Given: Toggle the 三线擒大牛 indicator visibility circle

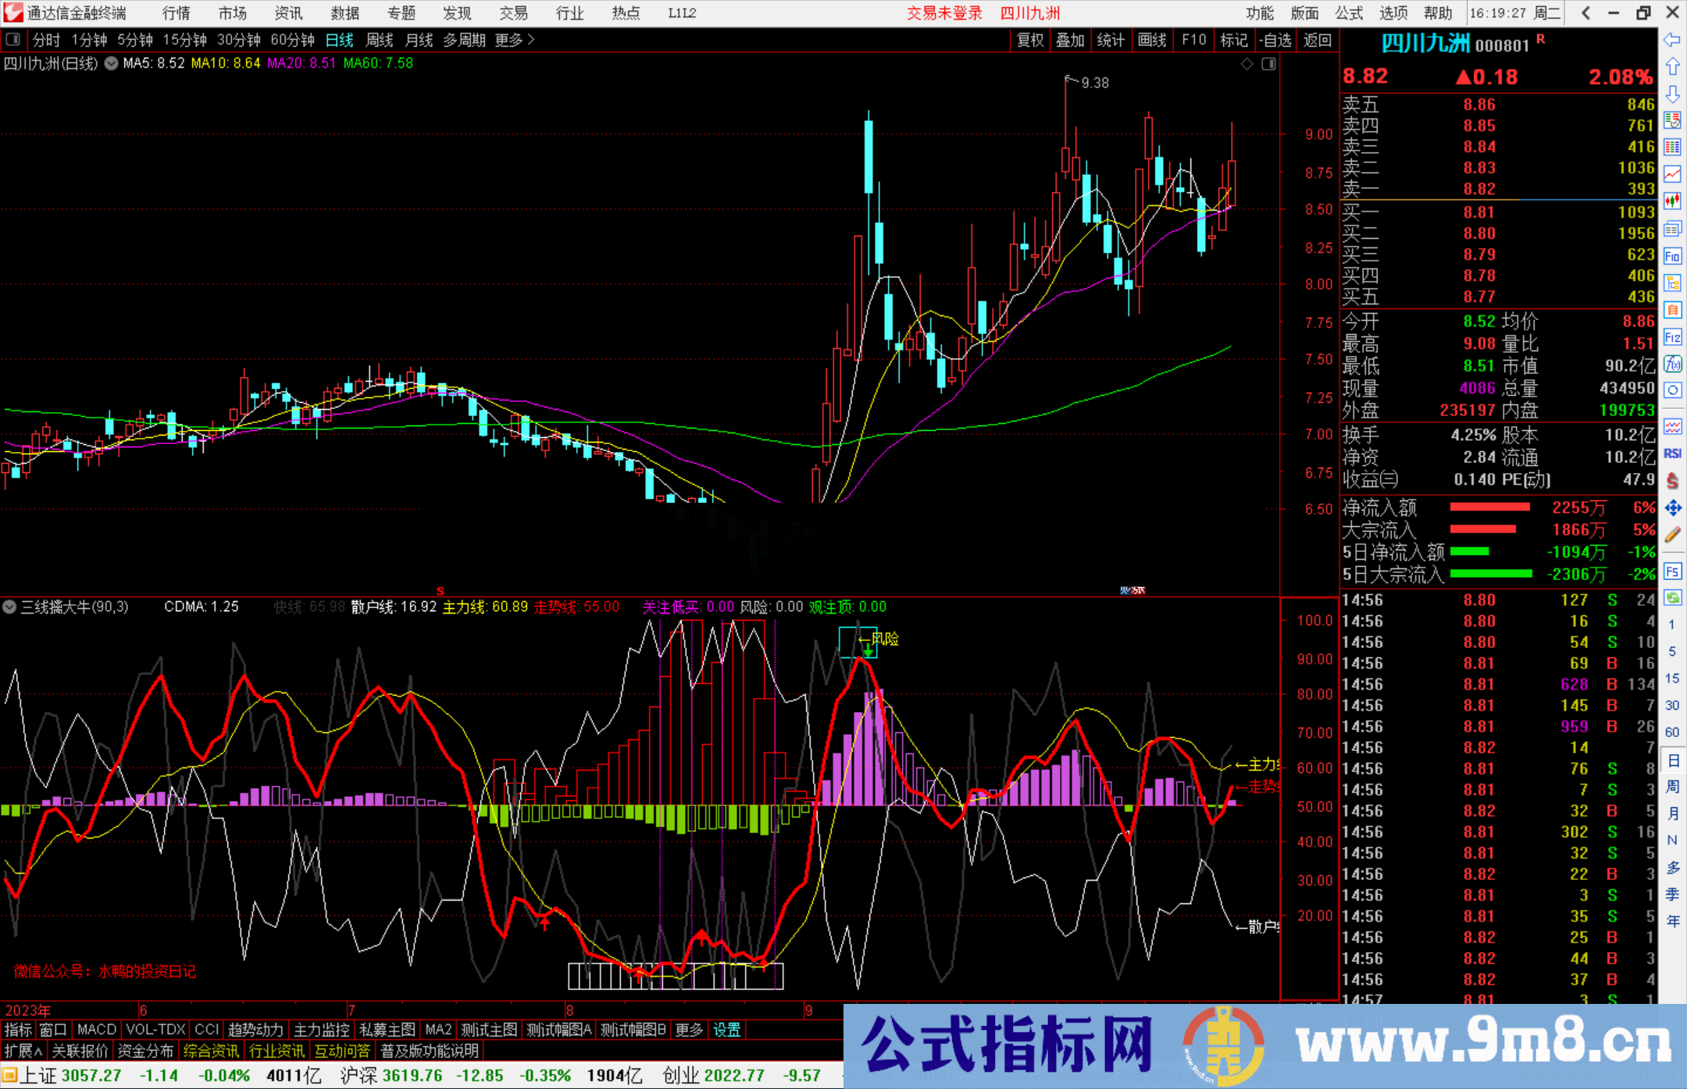Looking at the screenshot, I should coord(9,607).
